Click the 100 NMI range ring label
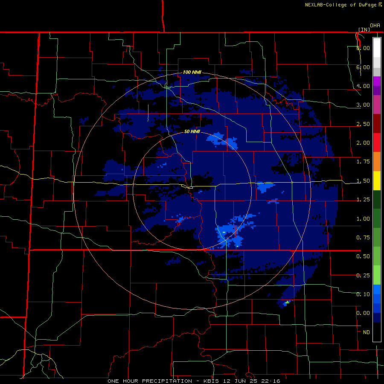Screen dimensions: 384x384 coord(192,72)
